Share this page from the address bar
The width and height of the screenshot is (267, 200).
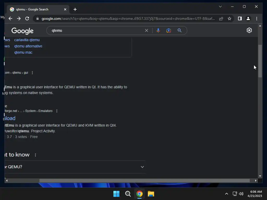pyautogui.click(x=221, y=18)
